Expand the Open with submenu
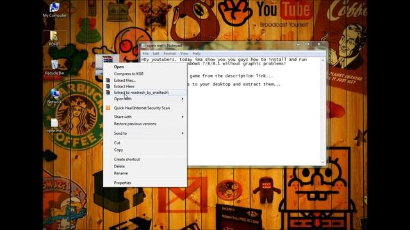 pos(145,99)
